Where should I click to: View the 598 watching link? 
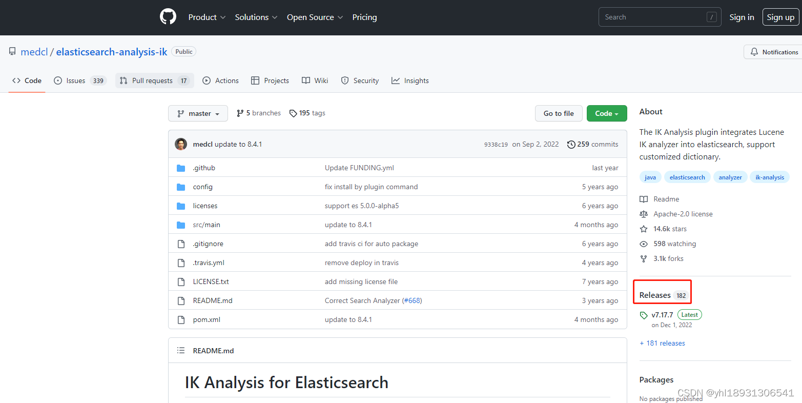coord(668,244)
